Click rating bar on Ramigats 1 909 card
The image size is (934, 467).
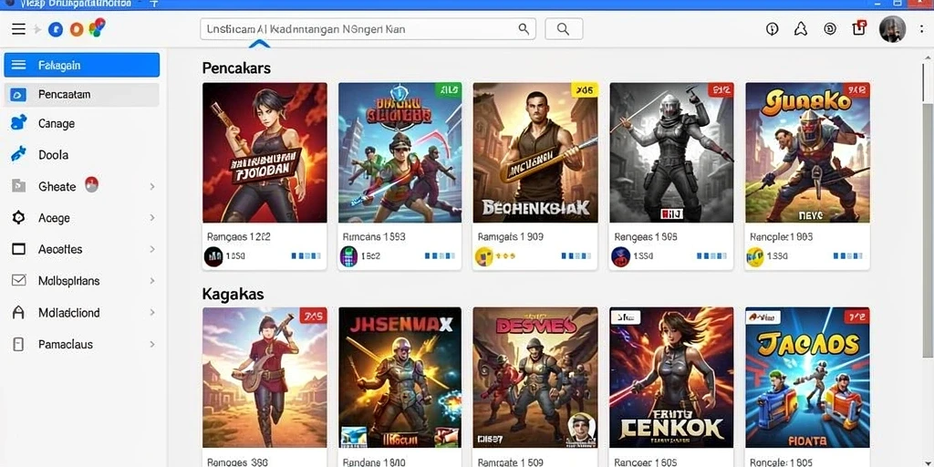coord(576,256)
